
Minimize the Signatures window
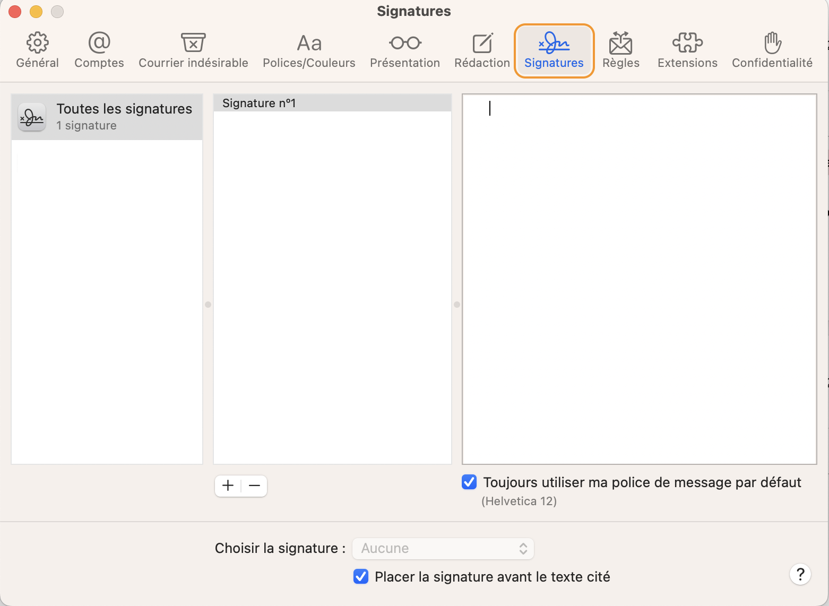pos(36,11)
